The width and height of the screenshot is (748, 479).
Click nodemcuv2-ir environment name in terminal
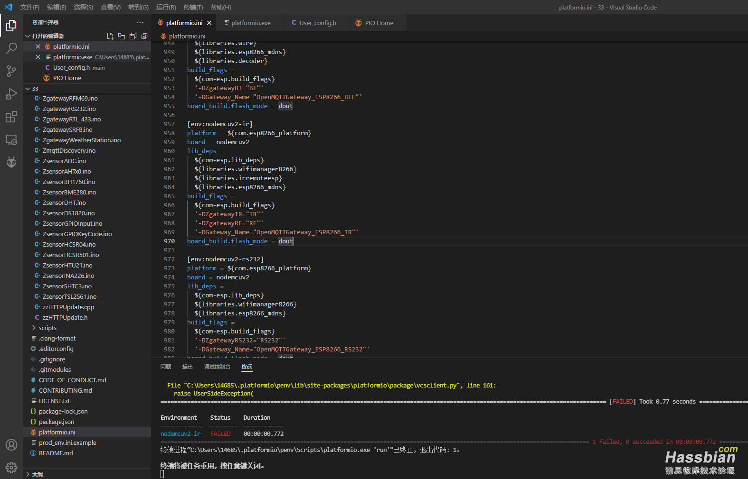coord(180,433)
